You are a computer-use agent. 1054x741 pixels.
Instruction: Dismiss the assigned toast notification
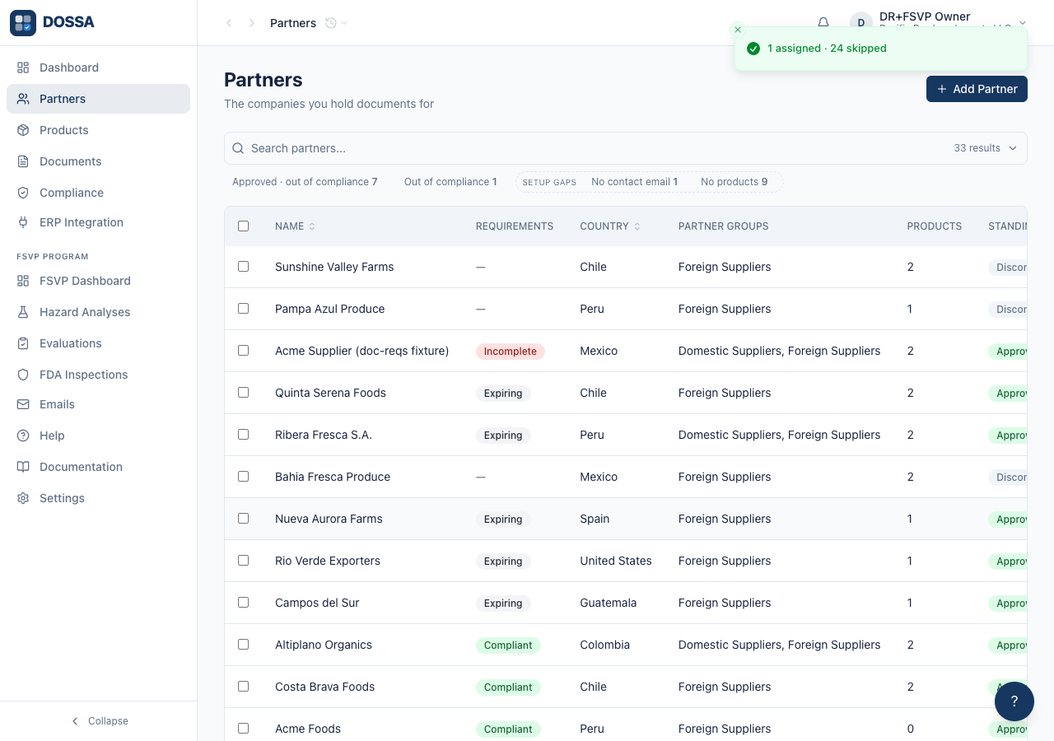point(738,30)
